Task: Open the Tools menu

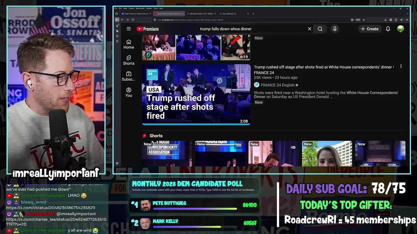Action: [x=156, y=8]
